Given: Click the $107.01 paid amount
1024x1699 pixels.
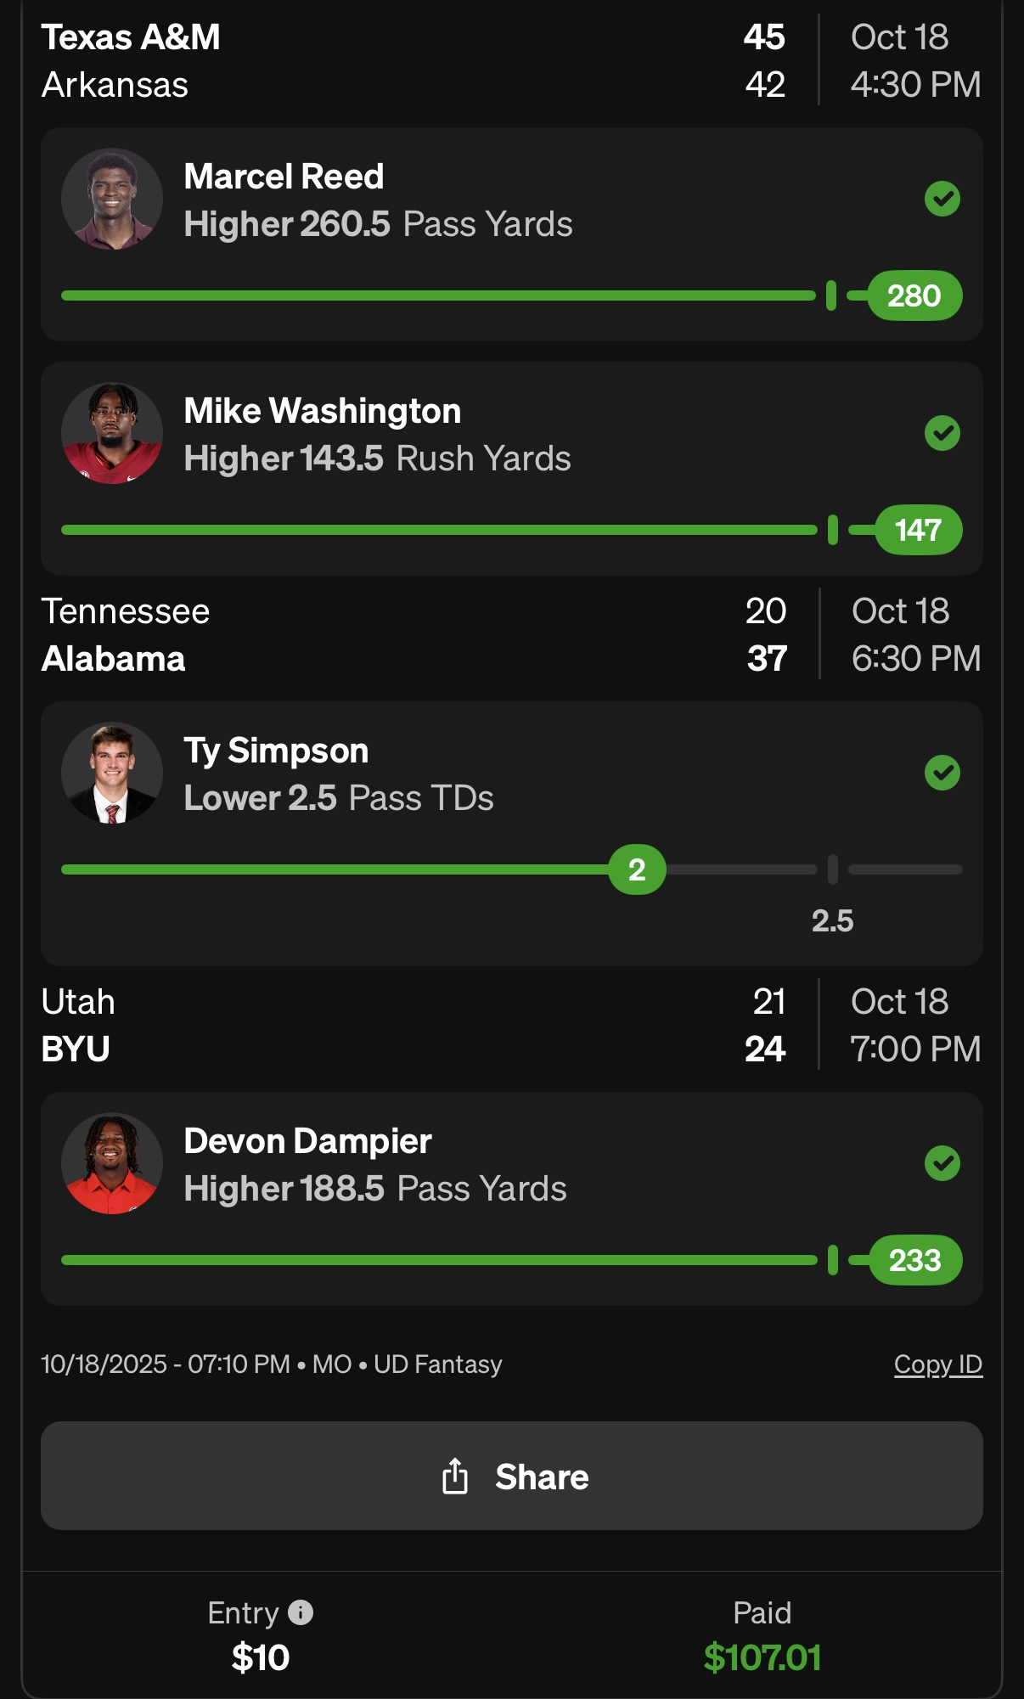Looking at the screenshot, I should coord(762,1657).
